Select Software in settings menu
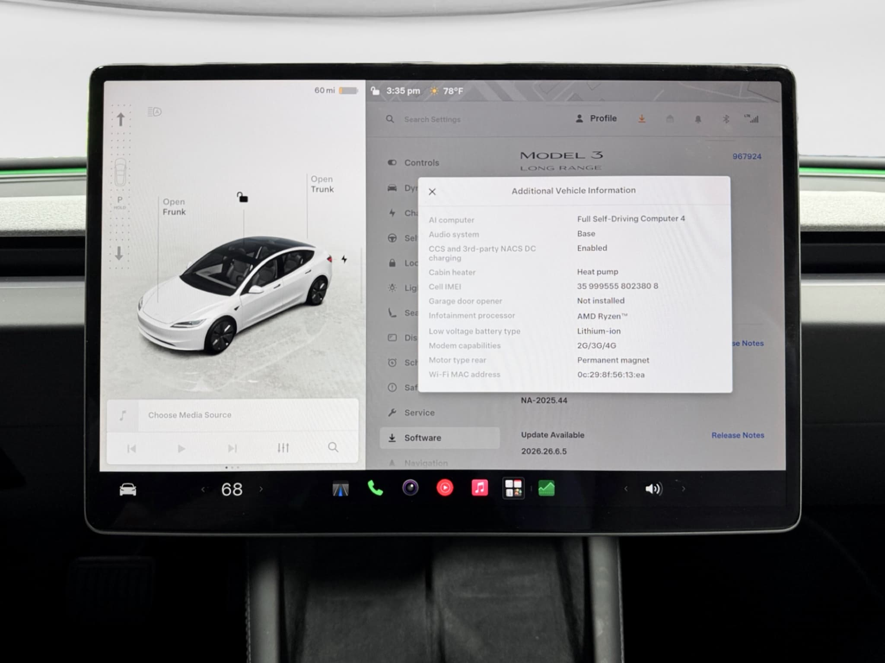The height and width of the screenshot is (663, 885). point(440,438)
